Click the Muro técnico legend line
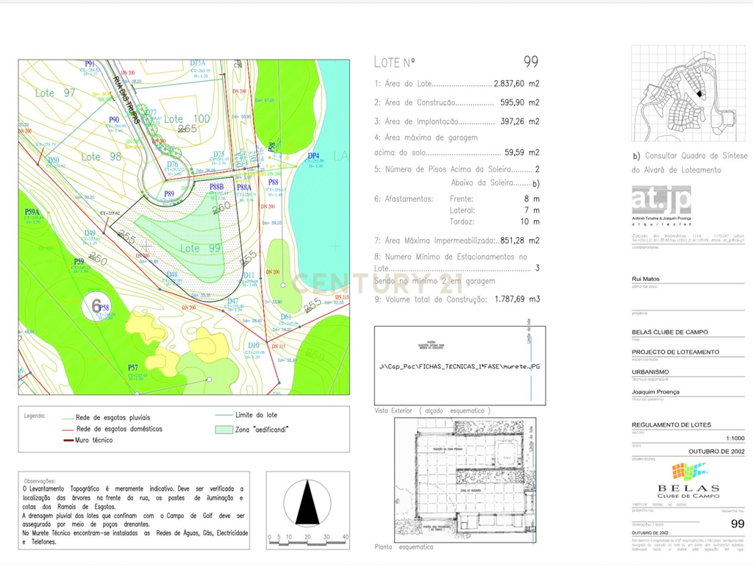 click(68, 440)
